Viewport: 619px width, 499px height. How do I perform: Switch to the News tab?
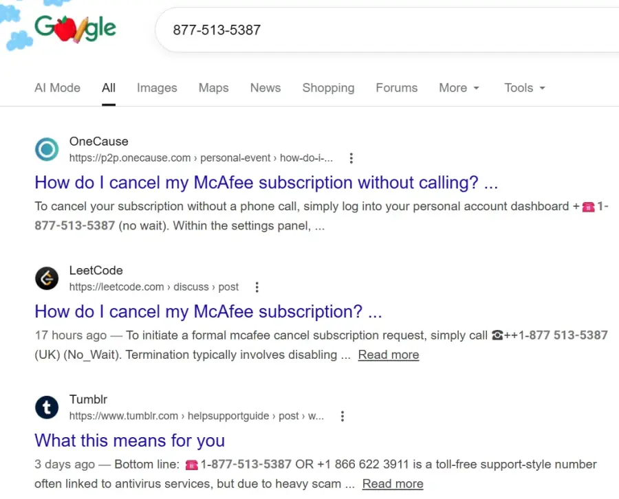pyautogui.click(x=265, y=87)
